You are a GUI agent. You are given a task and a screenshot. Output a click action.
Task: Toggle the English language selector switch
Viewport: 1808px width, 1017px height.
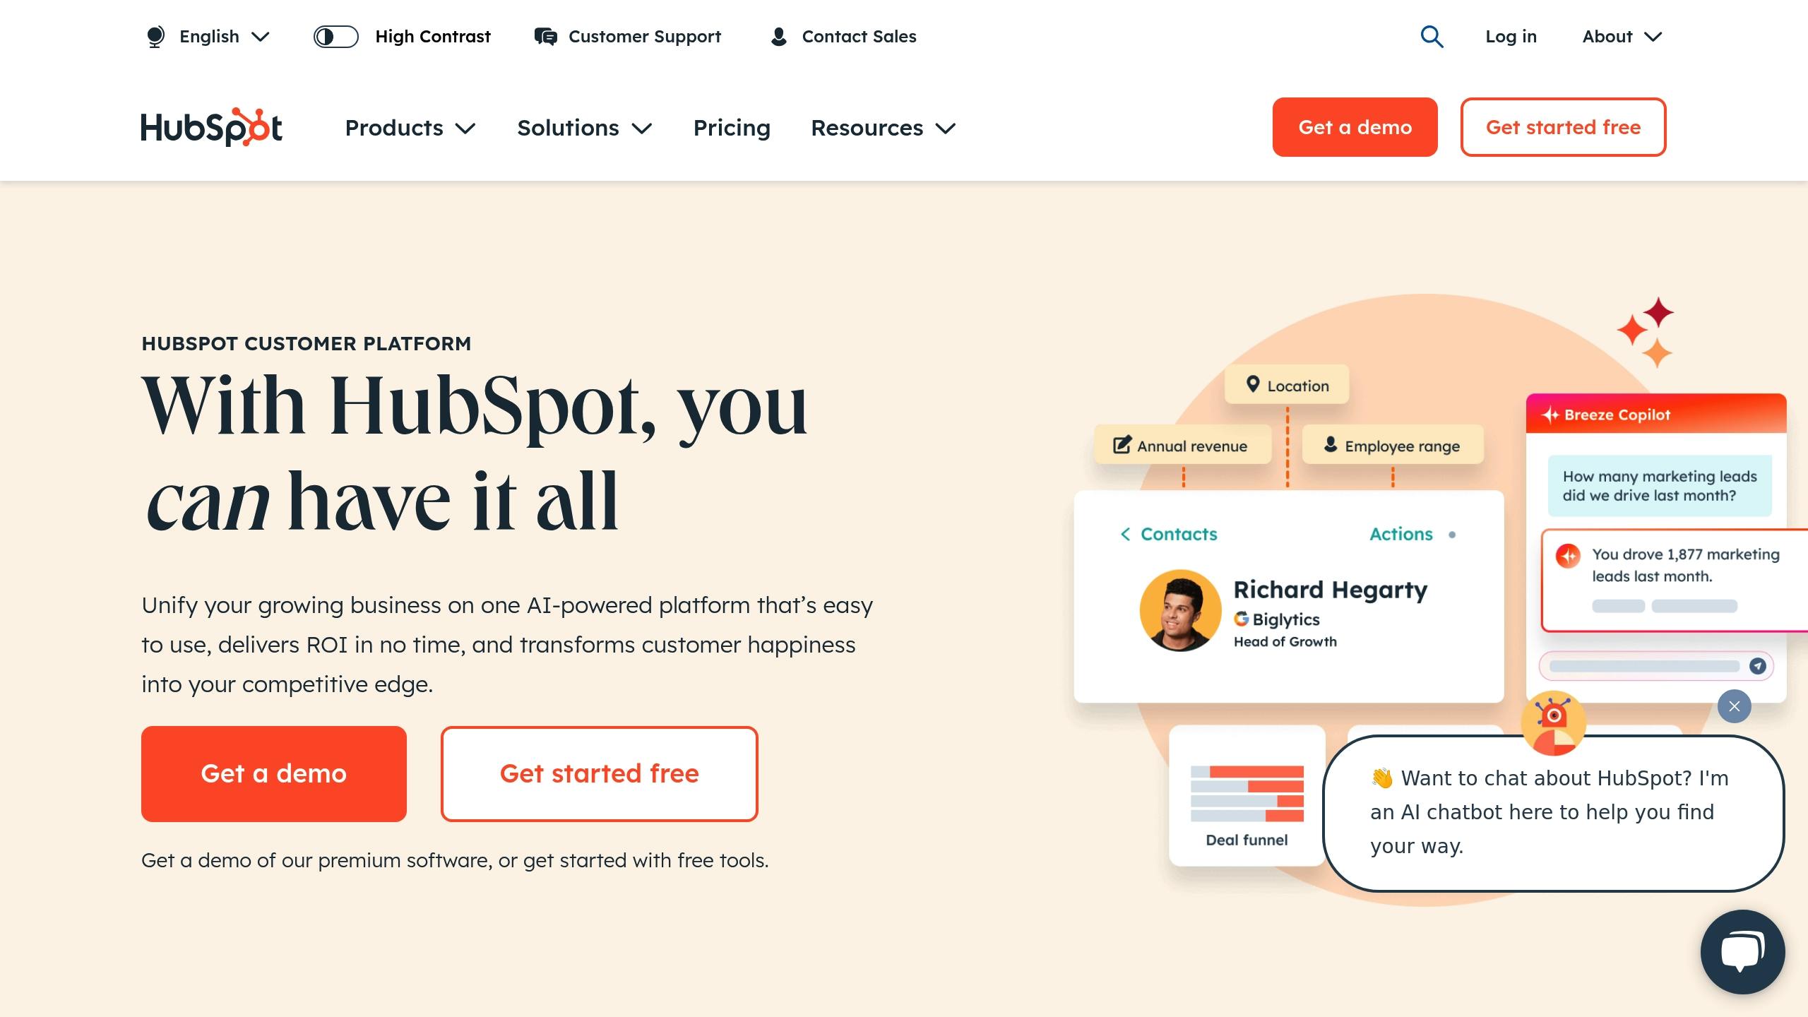pyautogui.click(x=205, y=36)
